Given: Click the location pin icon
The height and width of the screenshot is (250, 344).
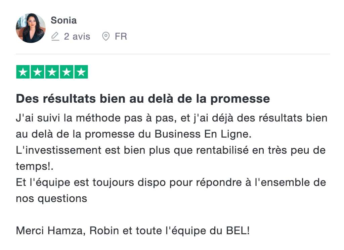Looking at the screenshot, I should pos(106,36).
